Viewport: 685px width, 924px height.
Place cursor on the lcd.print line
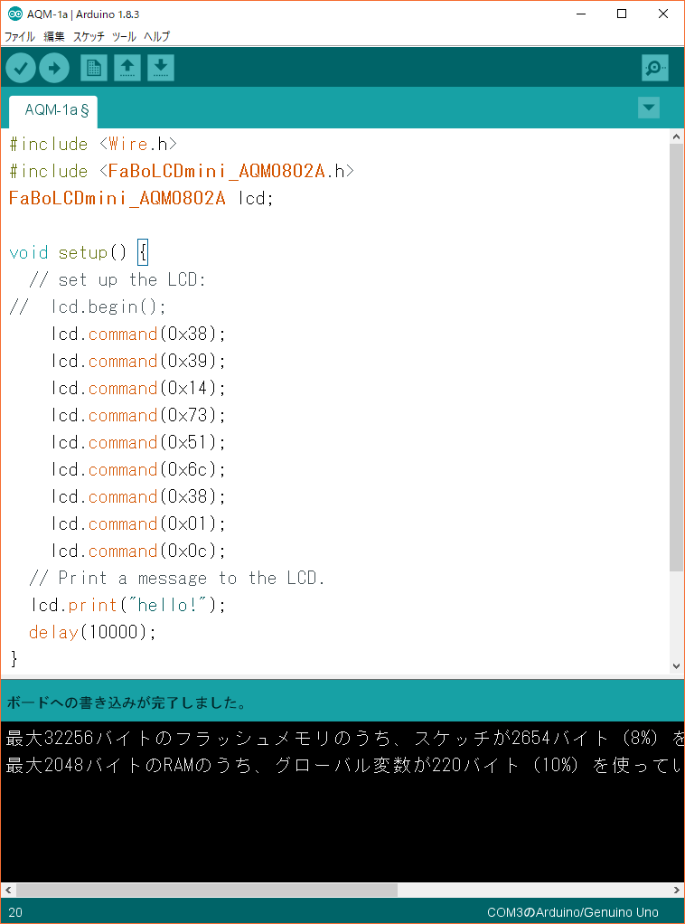click(127, 605)
